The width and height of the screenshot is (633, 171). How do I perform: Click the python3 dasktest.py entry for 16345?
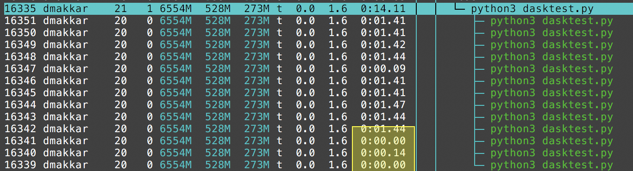pos(552,93)
